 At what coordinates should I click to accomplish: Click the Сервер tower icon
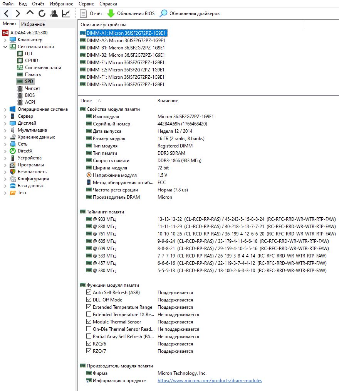(13, 116)
